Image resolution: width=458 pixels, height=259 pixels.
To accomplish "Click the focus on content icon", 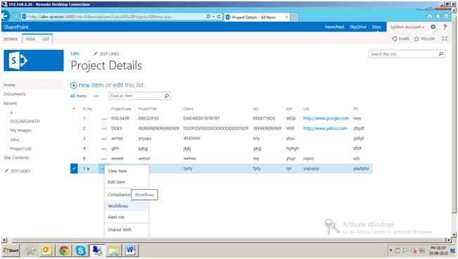I will pos(445,39).
